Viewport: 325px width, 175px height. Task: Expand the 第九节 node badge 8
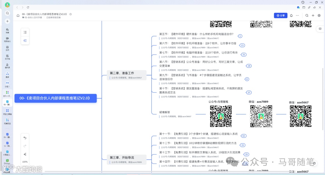click(247, 79)
